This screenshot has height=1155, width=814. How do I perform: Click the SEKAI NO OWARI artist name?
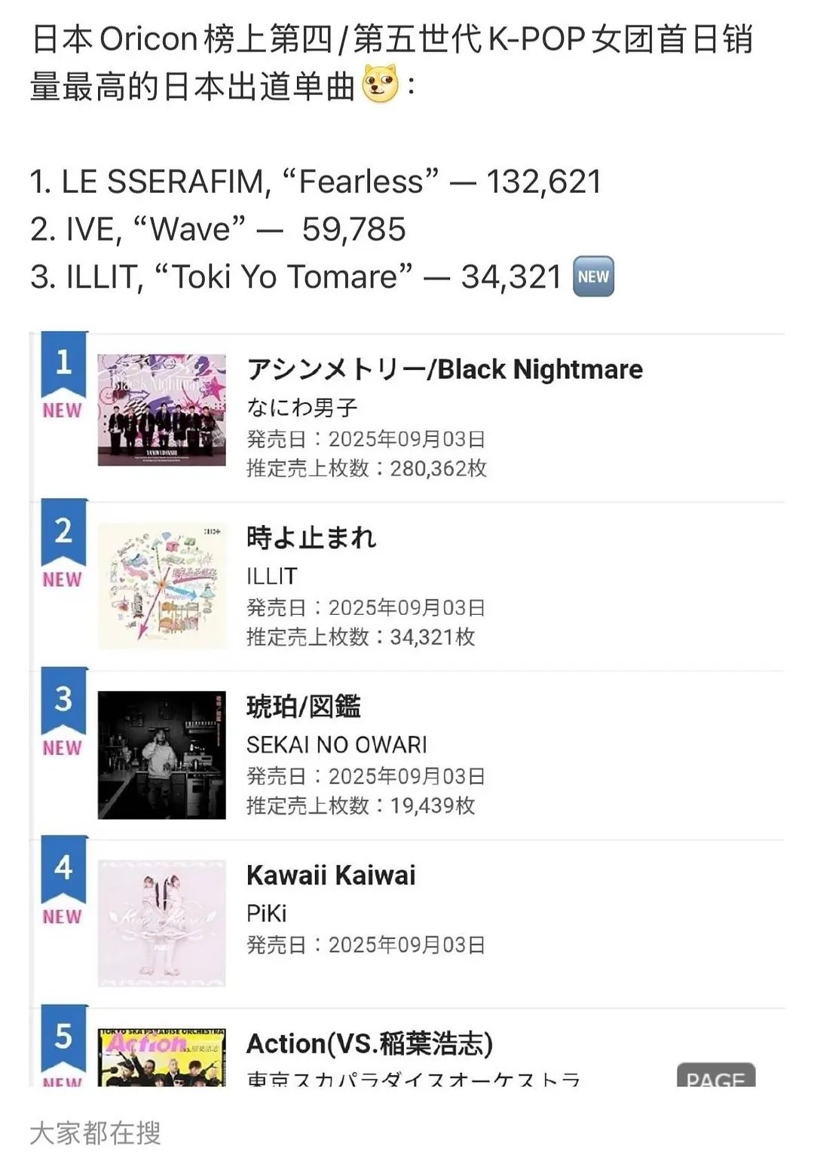[337, 745]
